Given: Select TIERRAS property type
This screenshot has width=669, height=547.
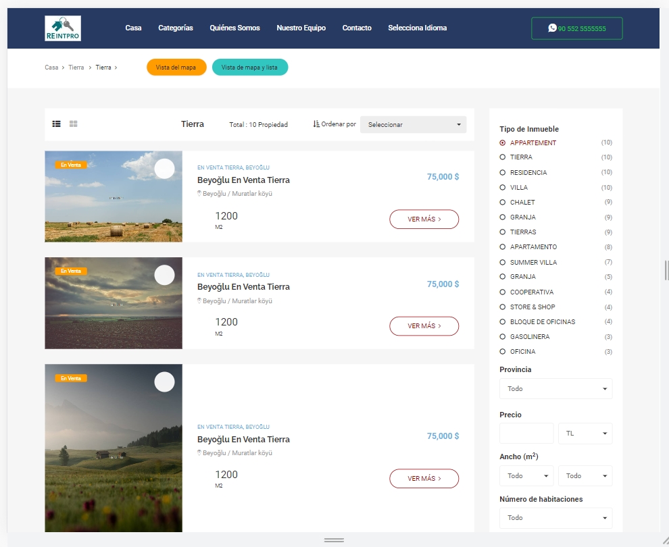Looking at the screenshot, I should (518, 232).
